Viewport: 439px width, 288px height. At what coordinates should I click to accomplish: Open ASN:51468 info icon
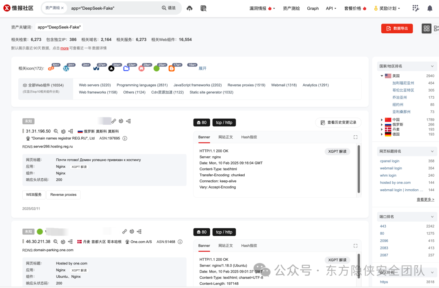(x=180, y=242)
